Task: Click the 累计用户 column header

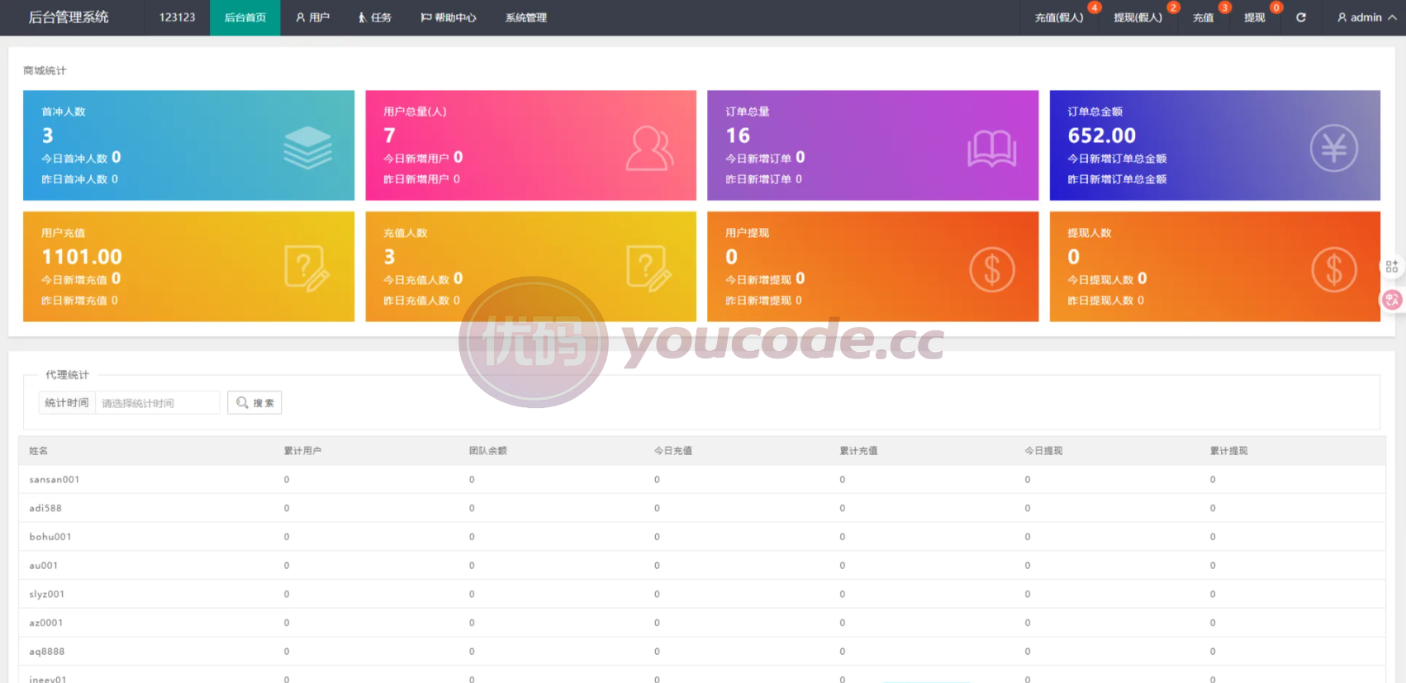Action: click(302, 451)
